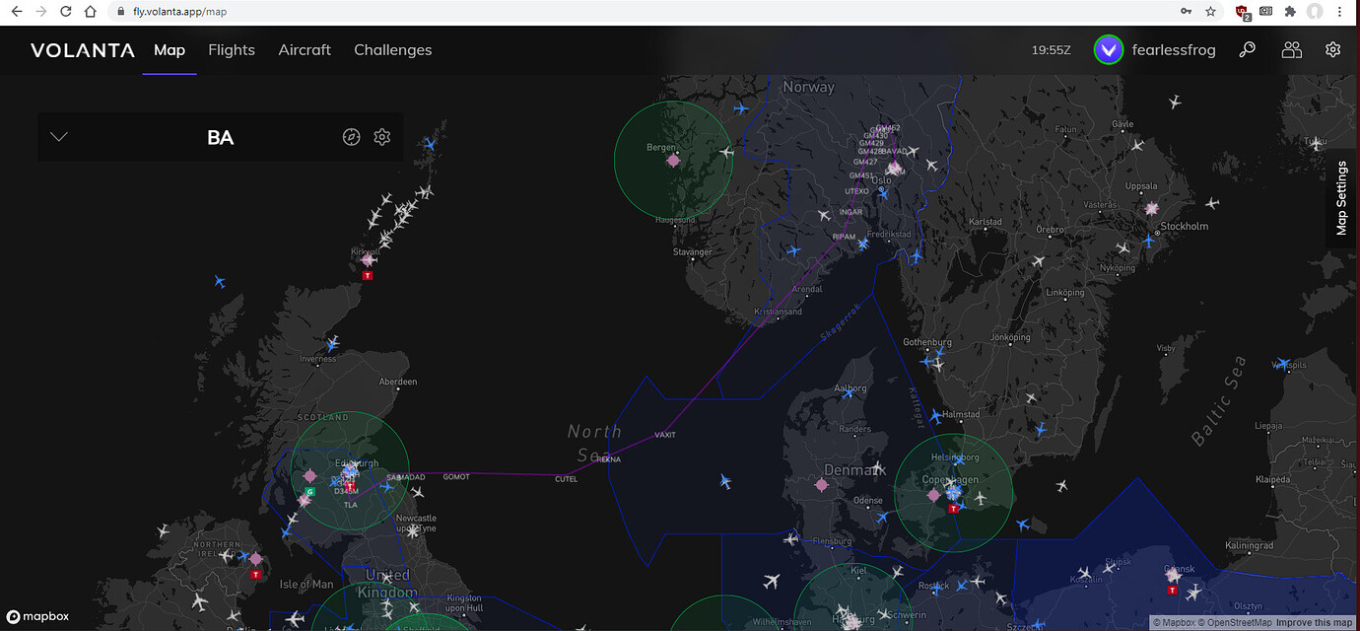Click the Aircraft menu item

point(304,49)
